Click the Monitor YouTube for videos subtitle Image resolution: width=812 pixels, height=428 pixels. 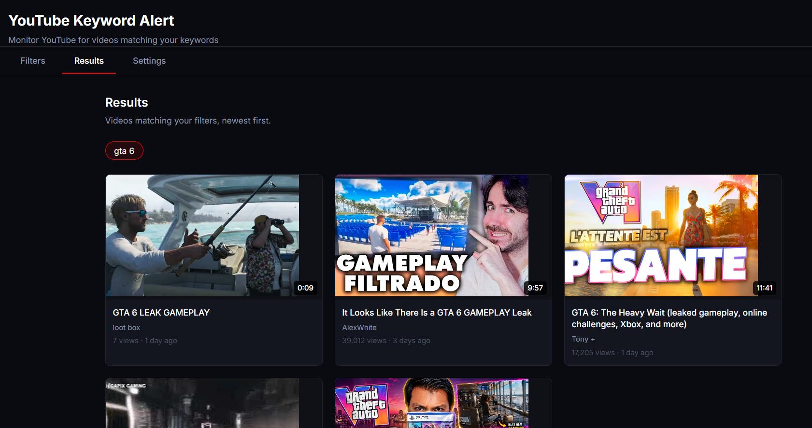coord(114,40)
